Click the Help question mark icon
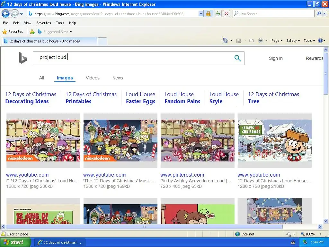This screenshot has width=329, height=247. point(320,41)
